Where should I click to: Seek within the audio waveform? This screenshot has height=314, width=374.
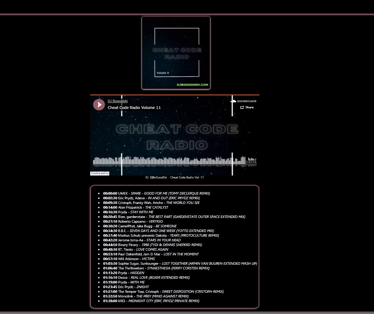(x=175, y=161)
